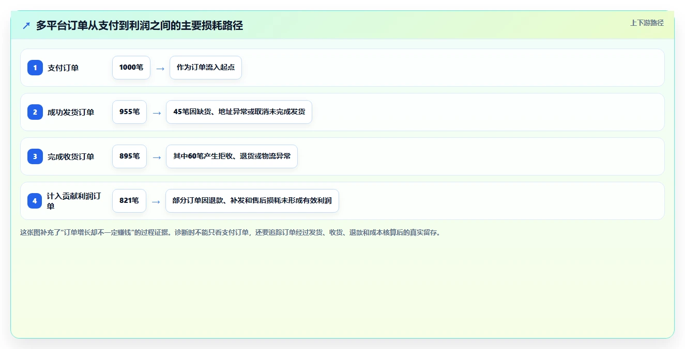Select the title 多平台订单从支付到利润之间的主要损耗路径
Image resolution: width=685 pixels, height=349 pixels.
tap(140, 25)
